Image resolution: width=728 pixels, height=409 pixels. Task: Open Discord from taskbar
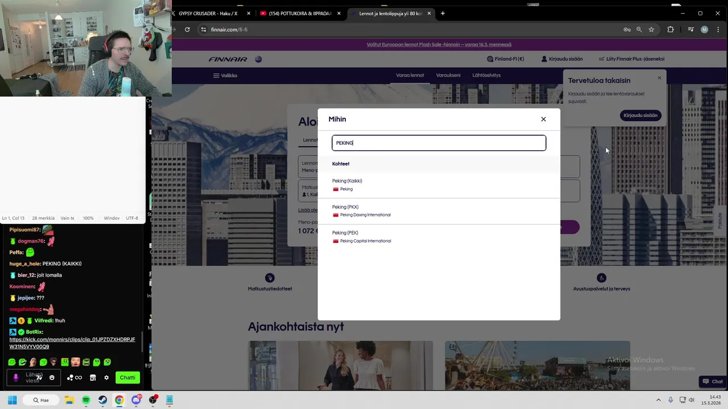point(136,400)
